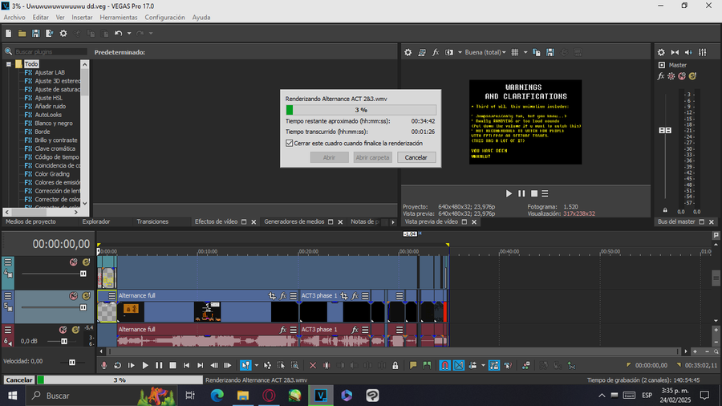
Task: Open preview quality Buena (total) dropdown
Action: 485,52
